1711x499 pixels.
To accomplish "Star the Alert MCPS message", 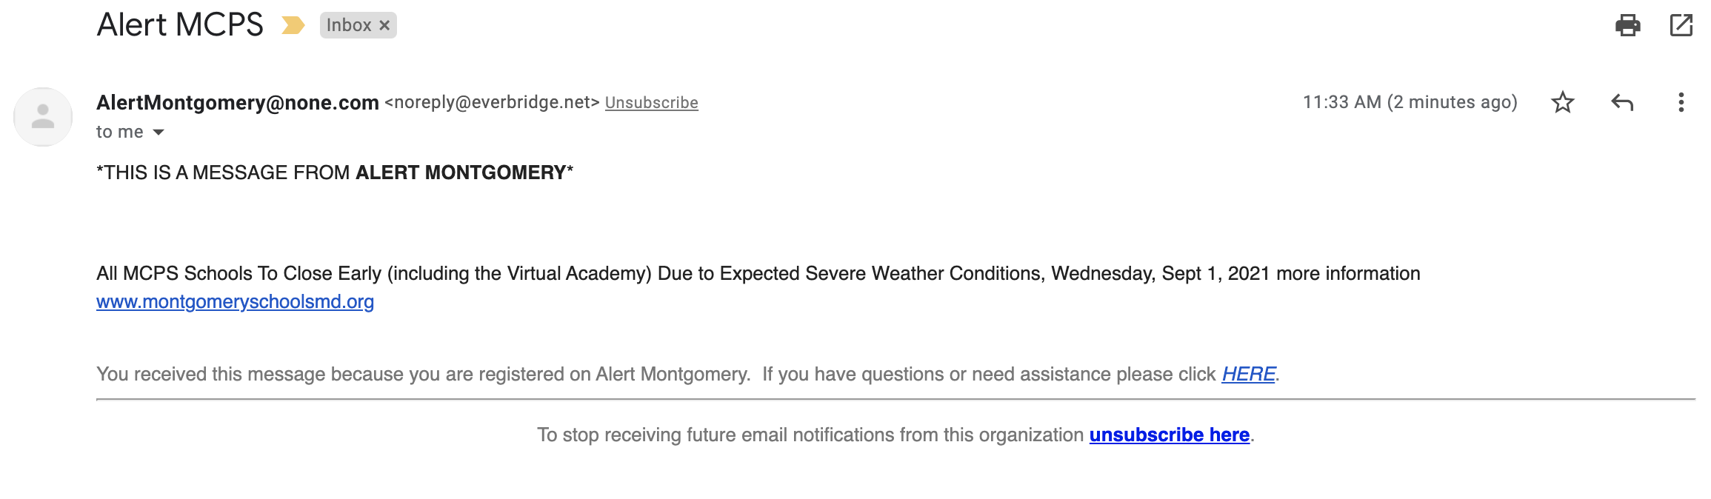I will point(1562,102).
